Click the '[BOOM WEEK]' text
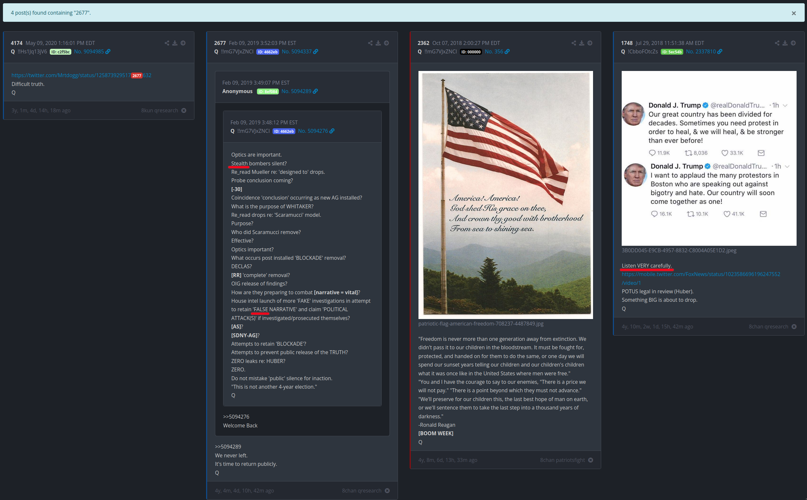The width and height of the screenshot is (807, 500). pyautogui.click(x=436, y=433)
